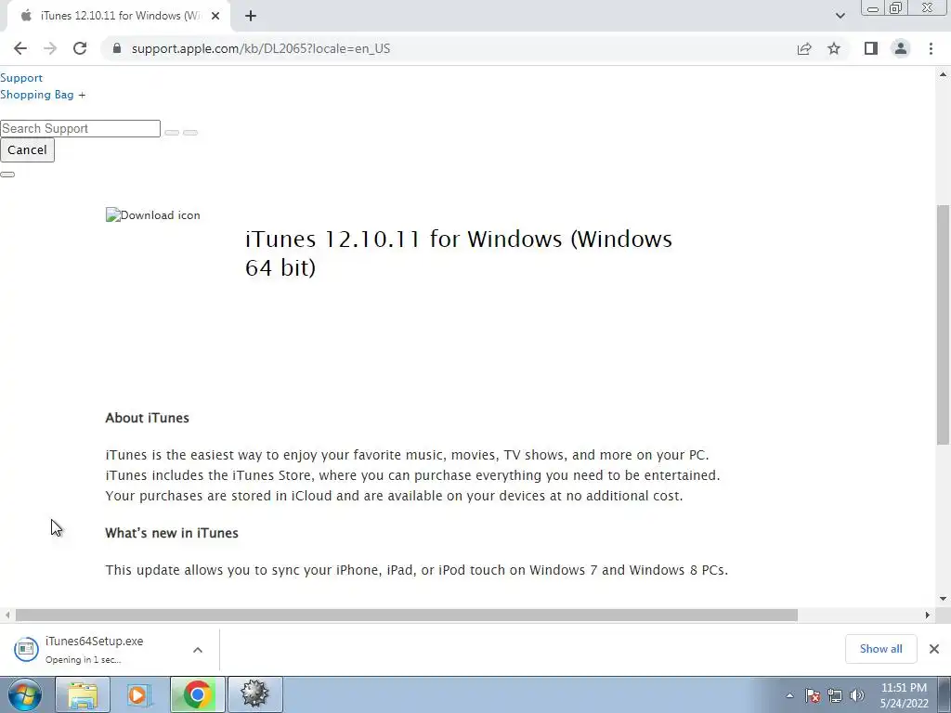Open the Chrome three-dot menu
Image resolution: width=951 pixels, height=713 pixels.
(x=931, y=48)
